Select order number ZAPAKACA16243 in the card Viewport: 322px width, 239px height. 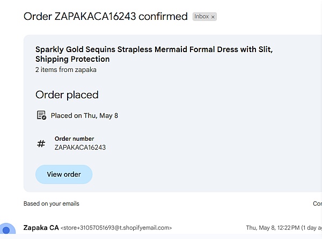pos(80,147)
